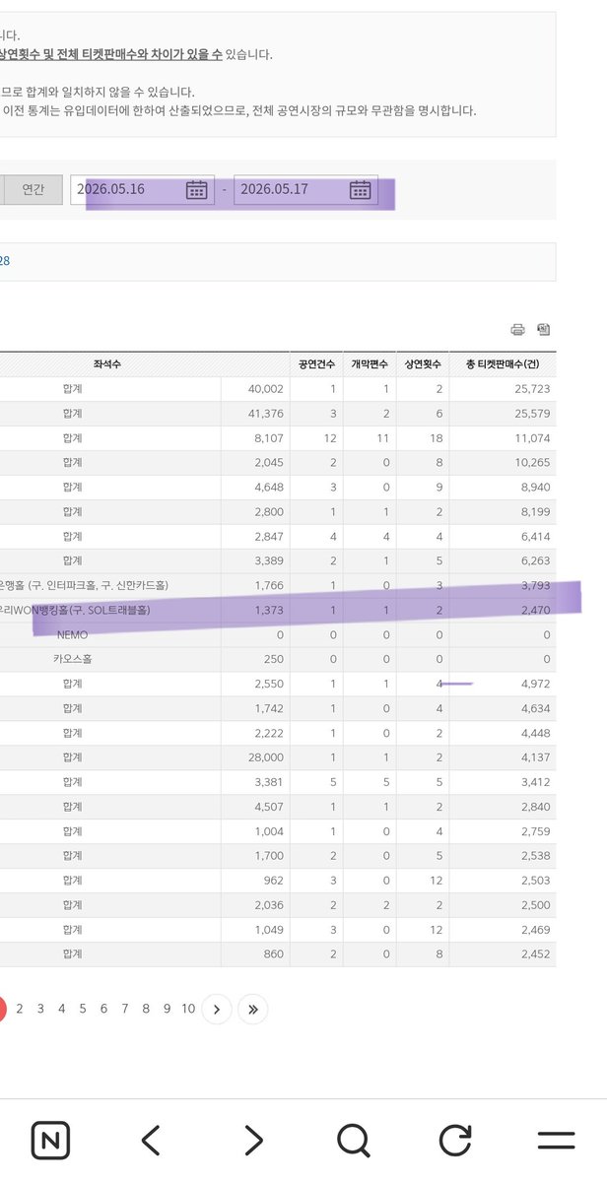607x1182 pixels.
Task: Click the SOL트래블홀 venue row
Action: (277, 611)
